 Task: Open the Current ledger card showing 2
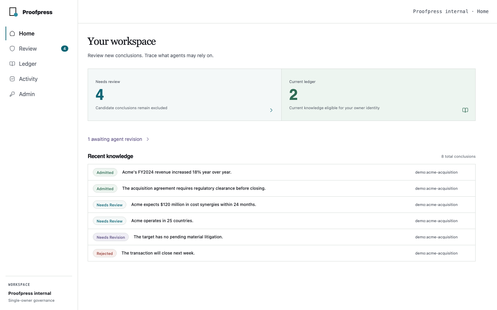379,95
